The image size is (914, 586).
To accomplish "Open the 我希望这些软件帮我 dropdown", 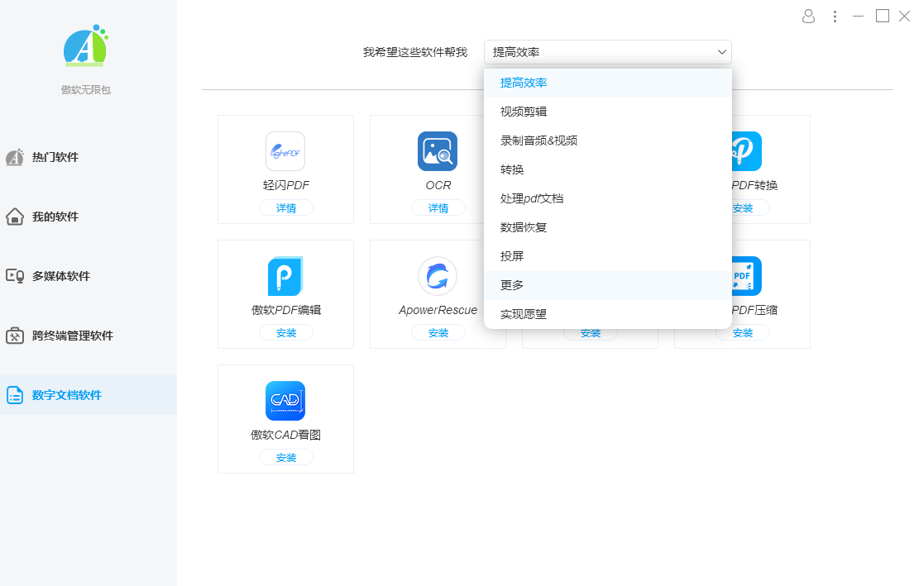I will pos(608,52).
